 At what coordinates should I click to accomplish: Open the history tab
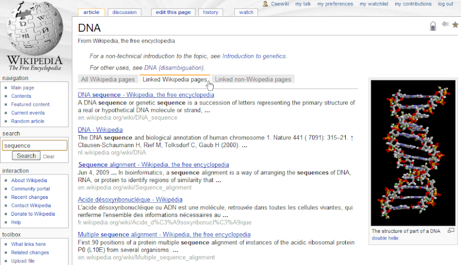pyautogui.click(x=210, y=12)
